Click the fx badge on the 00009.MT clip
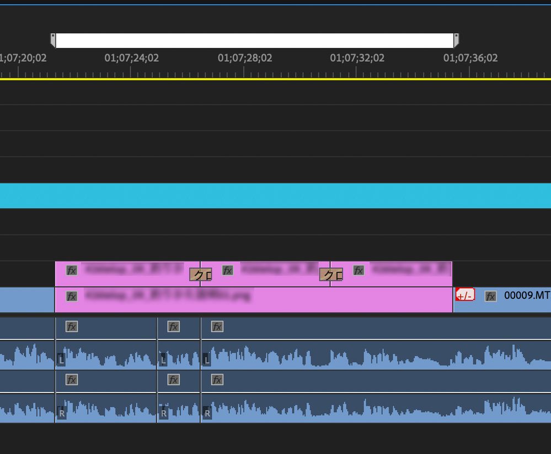The height and width of the screenshot is (454, 551). click(x=490, y=297)
